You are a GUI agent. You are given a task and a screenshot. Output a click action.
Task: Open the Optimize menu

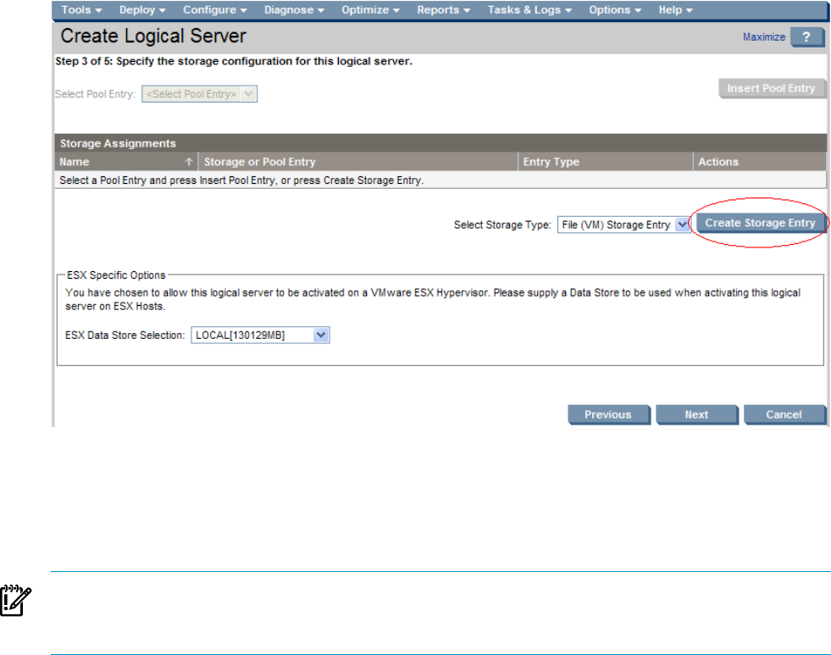tap(370, 10)
